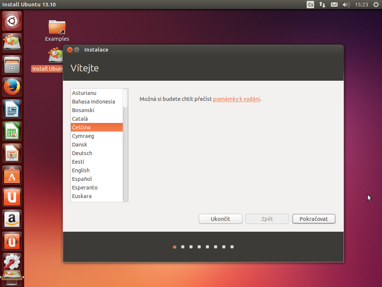Screen dimensions: 382x287
Task: Select Esperanto language
Action: (97, 188)
